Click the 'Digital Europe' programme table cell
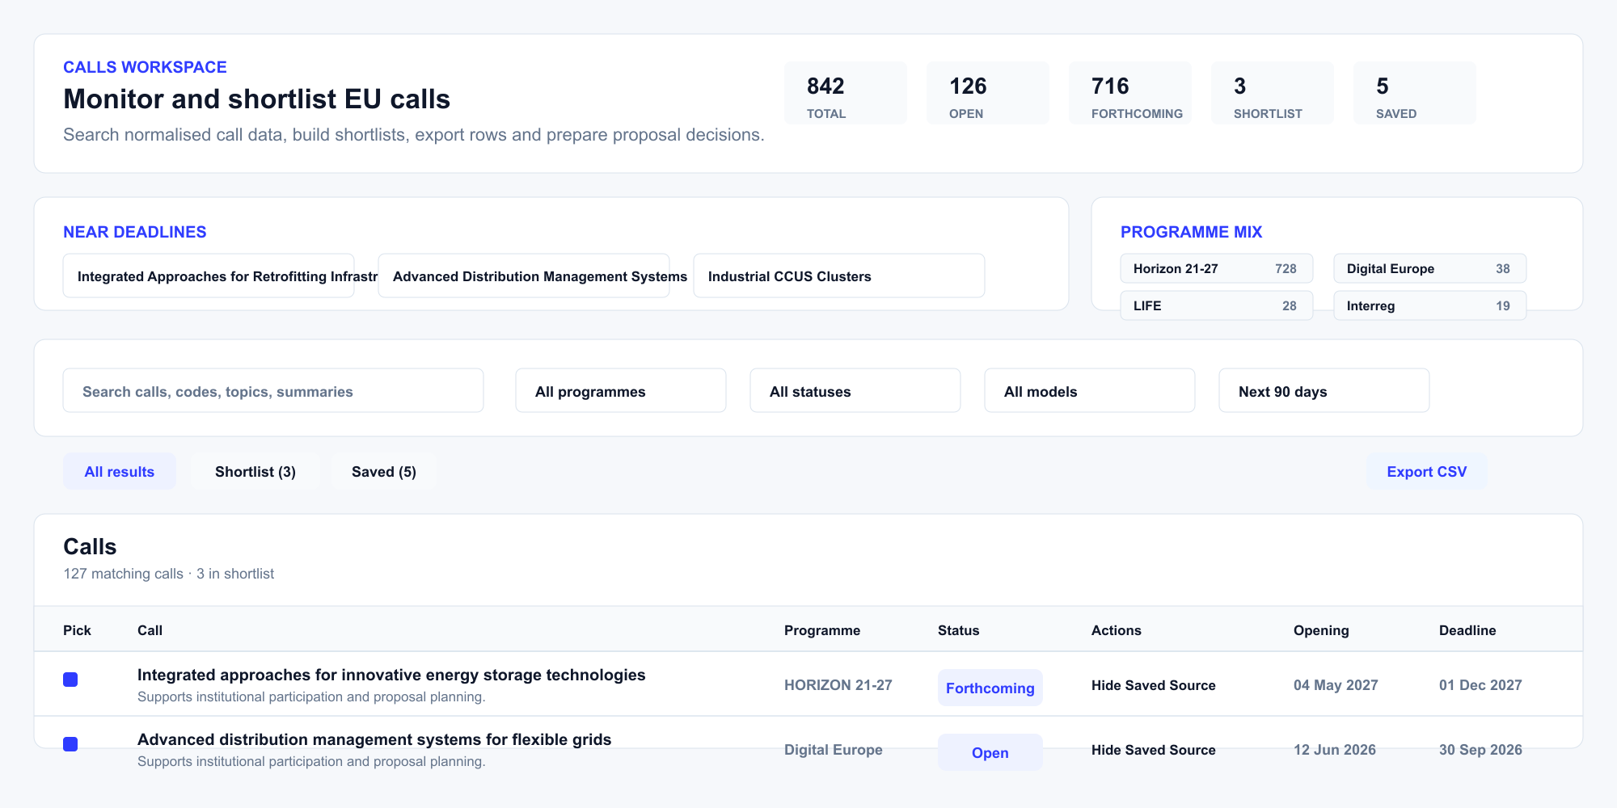The image size is (1617, 808). tap(834, 750)
